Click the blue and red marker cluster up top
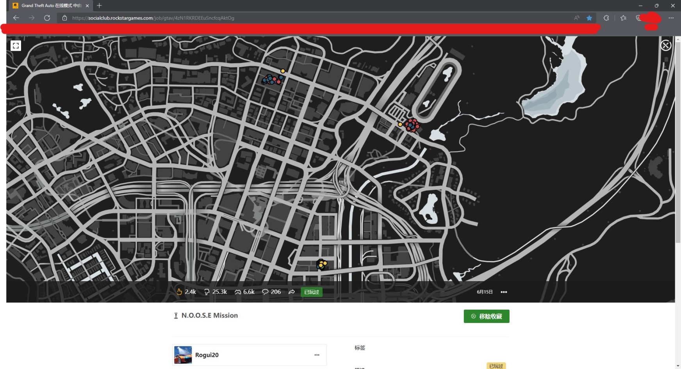 272,80
